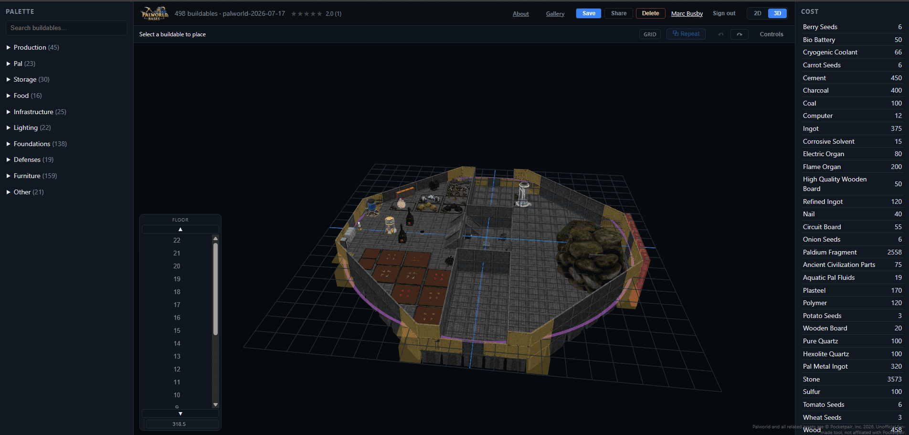Click the redo arrow icon
Image resolution: width=909 pixels, height=435 pixels.
740,34
